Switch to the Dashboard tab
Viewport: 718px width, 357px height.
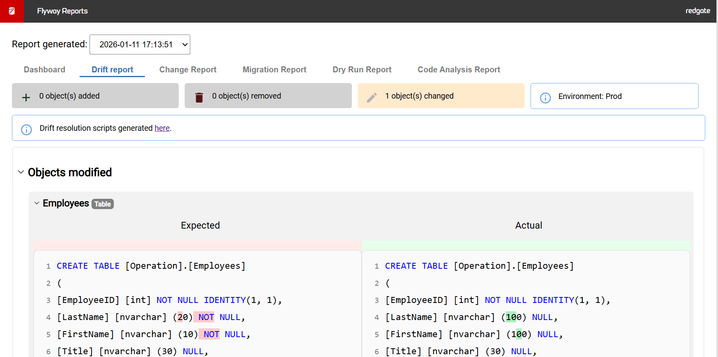pyautogui.click(x=45, y=70)
